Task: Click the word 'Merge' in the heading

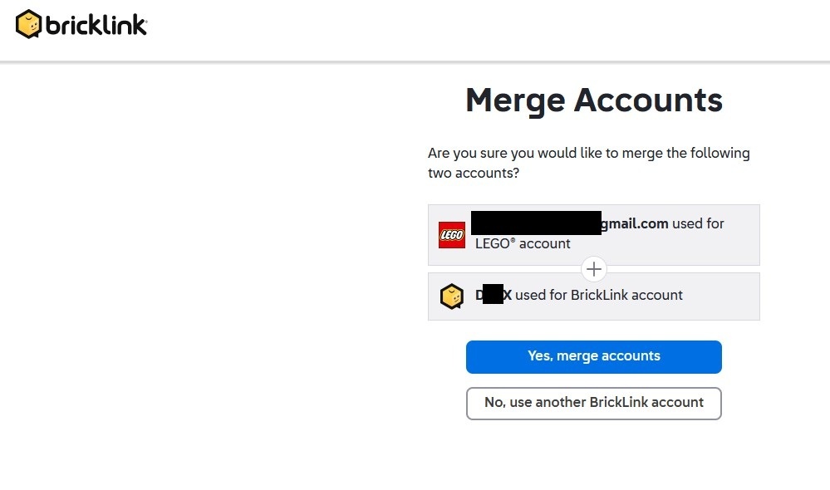Action: click(x=514, y=100)
